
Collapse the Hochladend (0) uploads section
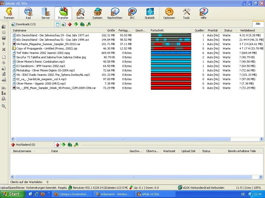pyautogui.click(x=13, y=145)
